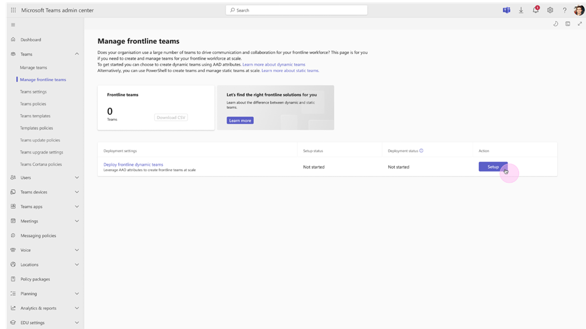
Task: Click the Locations globe icon
Action: click(x=13, y=265)
